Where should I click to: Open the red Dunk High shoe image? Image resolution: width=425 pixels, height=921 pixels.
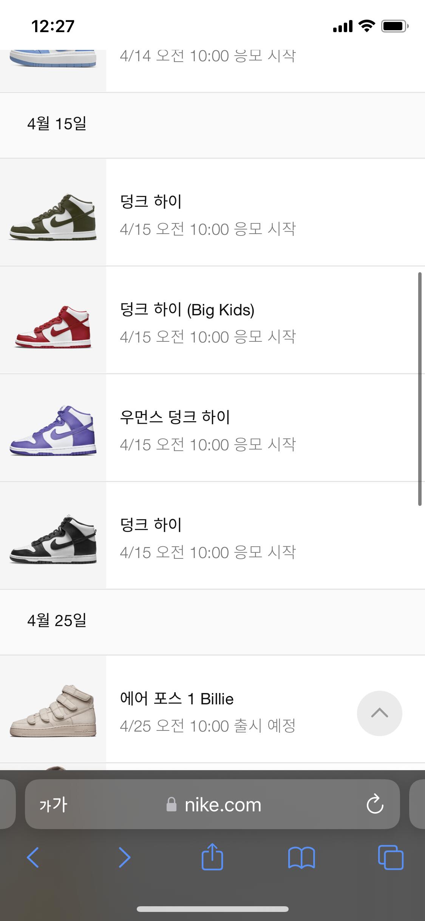point(53,320)
